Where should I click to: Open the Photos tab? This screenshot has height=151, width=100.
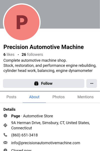click(58, 97)
